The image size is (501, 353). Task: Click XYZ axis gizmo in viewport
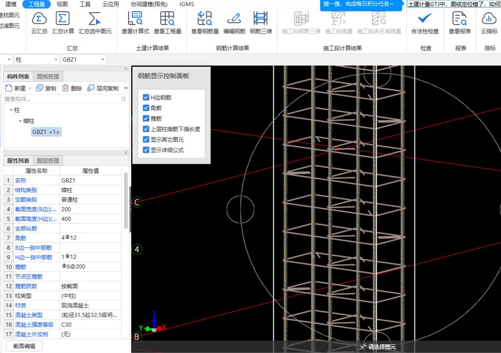tap(154, 323)
